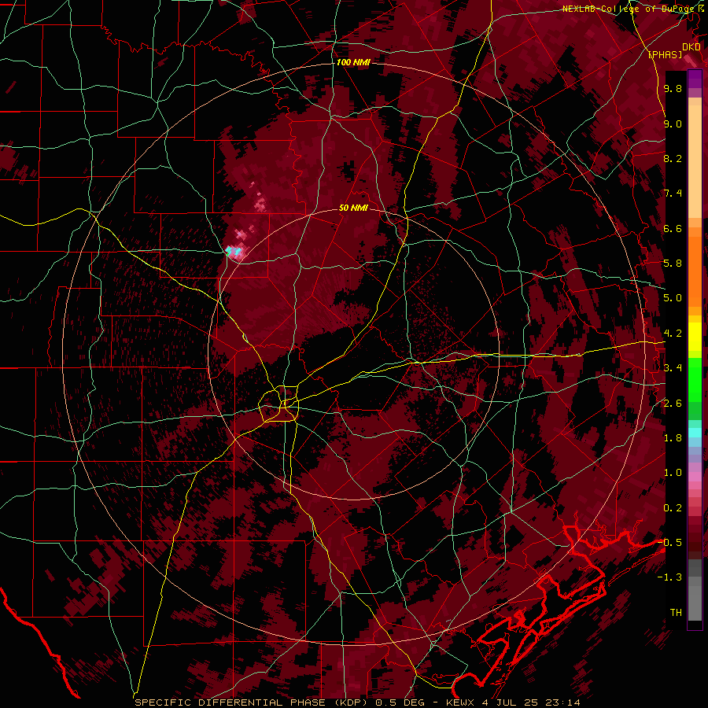Select the [PHAS] label above the color scale
This screenshot has height=708, width=708.
pos(665,54)
